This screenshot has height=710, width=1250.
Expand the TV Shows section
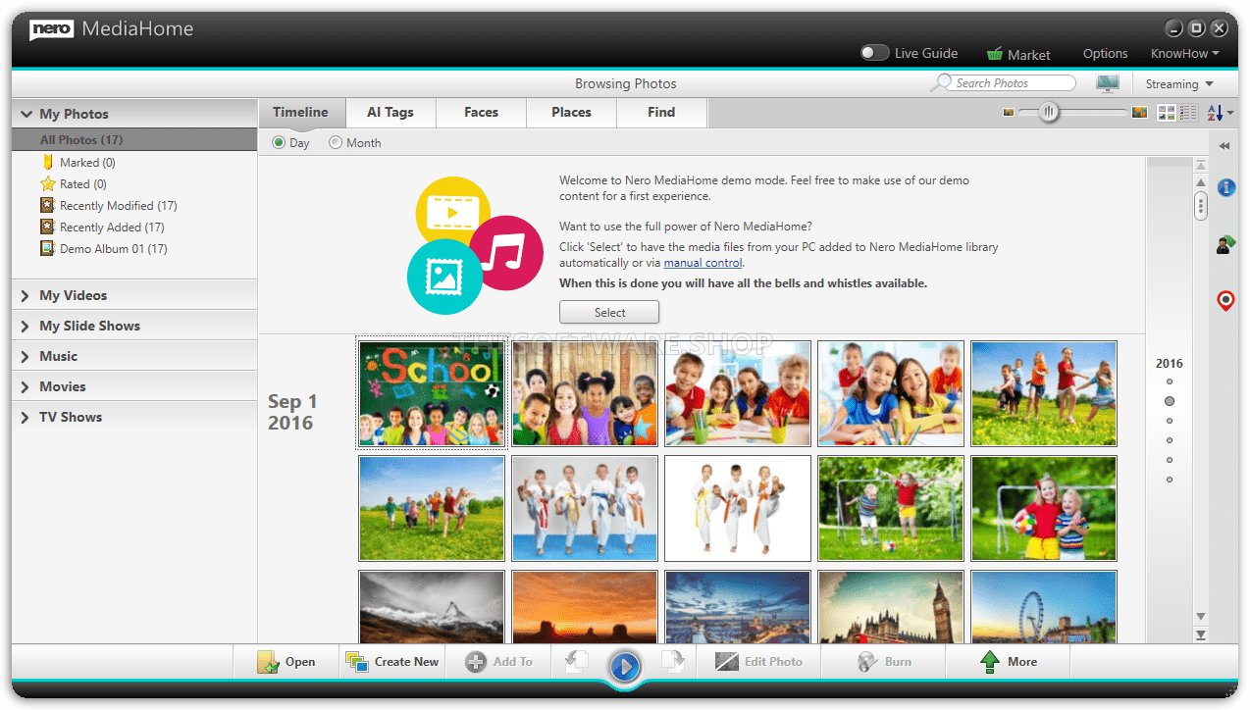pyautogui.click(x=134, y=417)
